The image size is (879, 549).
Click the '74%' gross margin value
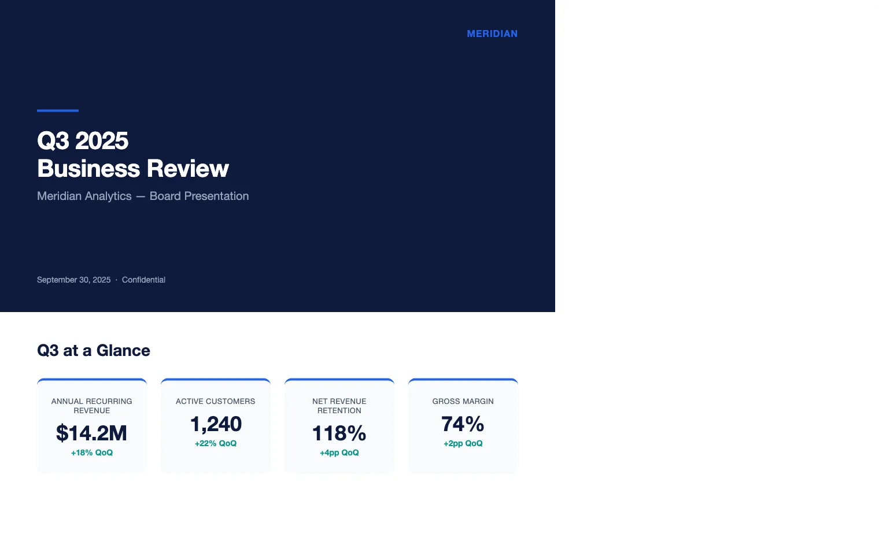(463, 424)
